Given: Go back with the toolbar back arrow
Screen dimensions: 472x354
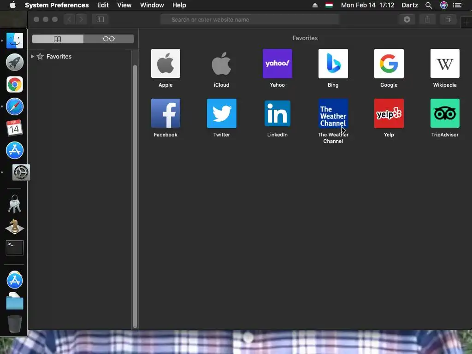Looking at the screenshot, I should [69, 19].
